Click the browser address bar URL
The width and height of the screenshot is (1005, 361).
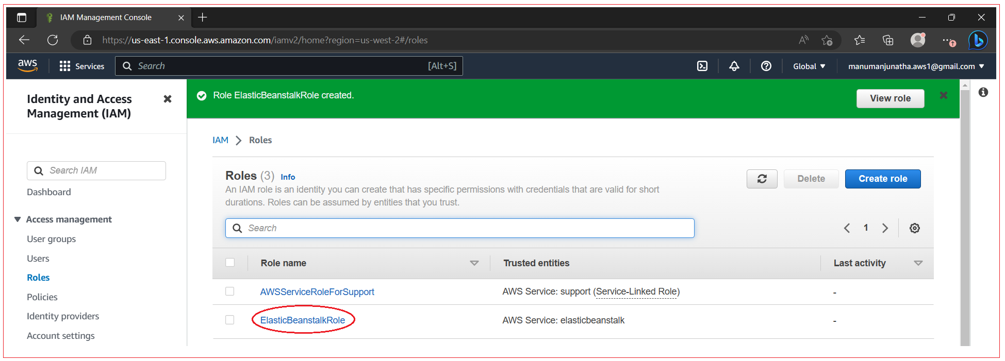click(265, 40)
